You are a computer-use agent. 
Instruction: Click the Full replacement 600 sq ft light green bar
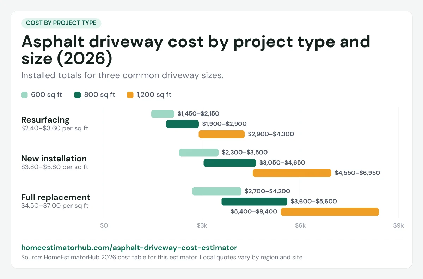(217, 191)
